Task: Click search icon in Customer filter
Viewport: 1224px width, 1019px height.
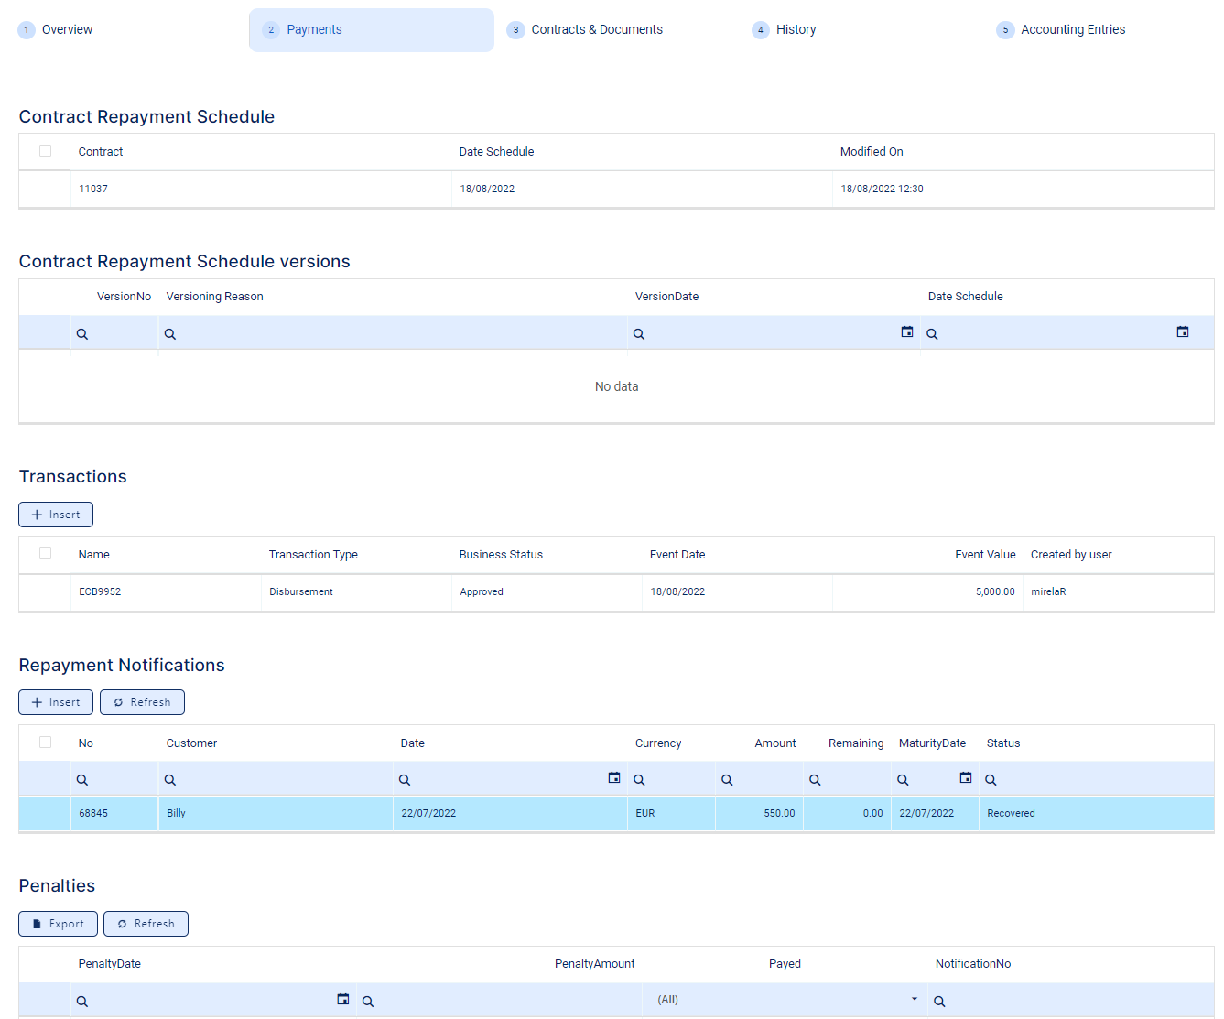Action: click(170, 780)
